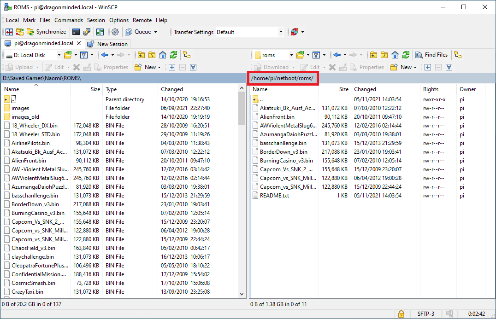Click the Queue button
The image size is (496, 319).
pyautogui.click(x=138, y=32)
